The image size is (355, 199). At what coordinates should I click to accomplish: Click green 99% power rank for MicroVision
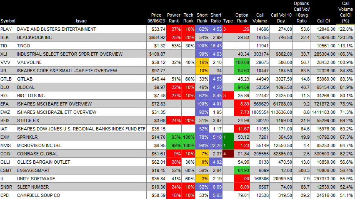coord(174,145)
